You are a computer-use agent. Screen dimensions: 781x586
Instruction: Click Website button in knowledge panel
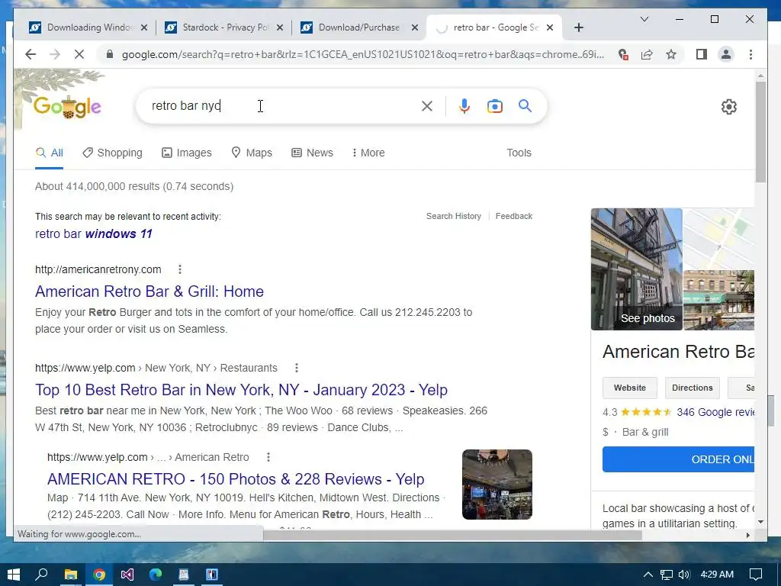click(x=629, y=388)
